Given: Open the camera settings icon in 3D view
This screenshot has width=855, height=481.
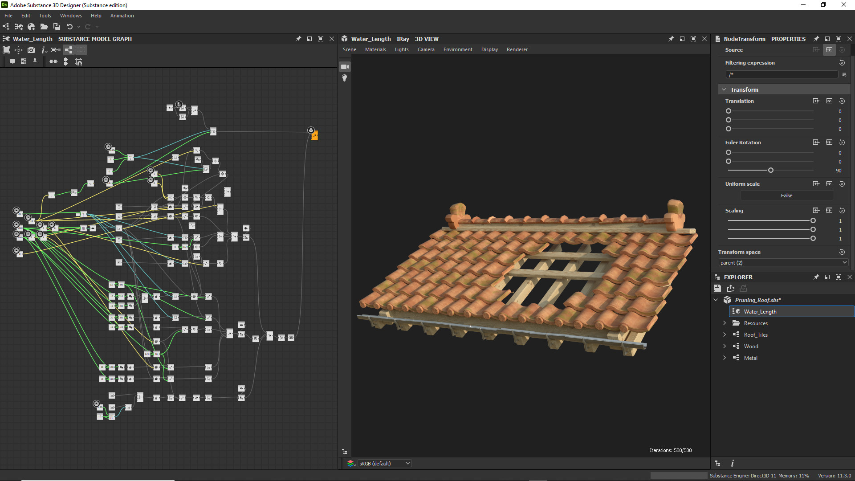Looking at the screenshot, I should [345, 67].
